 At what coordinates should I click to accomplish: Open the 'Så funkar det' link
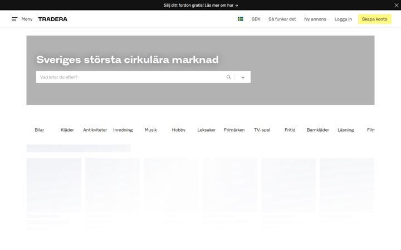[x=282, y=19]
